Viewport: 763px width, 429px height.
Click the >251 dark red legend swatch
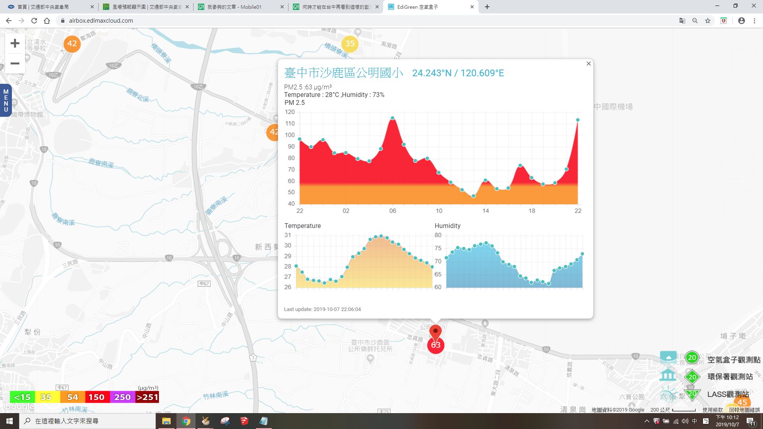pyautogui.click(x=147, y=397)
